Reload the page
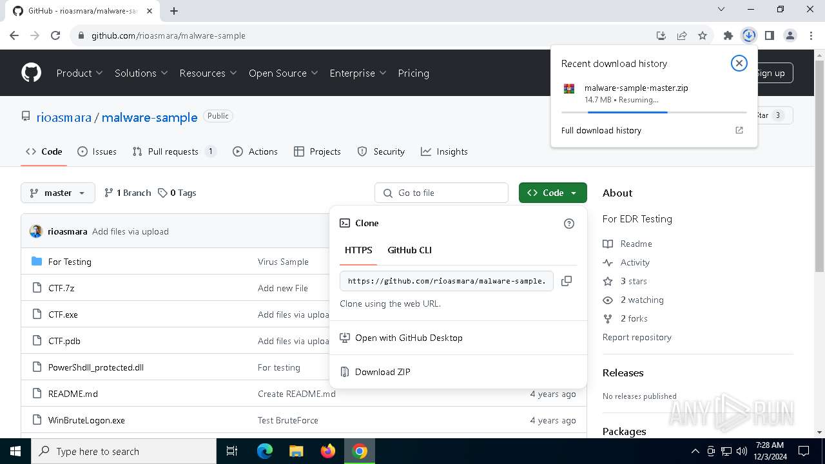This screenshot has height=464, width=825. click(x=55, y=35)
